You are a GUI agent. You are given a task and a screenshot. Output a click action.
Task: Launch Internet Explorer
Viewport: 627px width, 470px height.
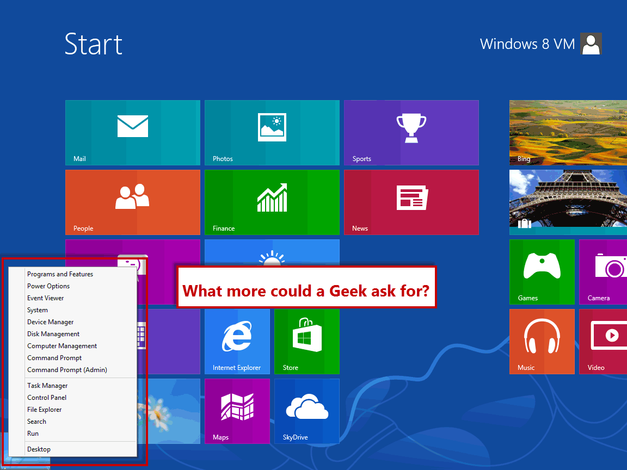pyautogui.click(x=237, y=341)
